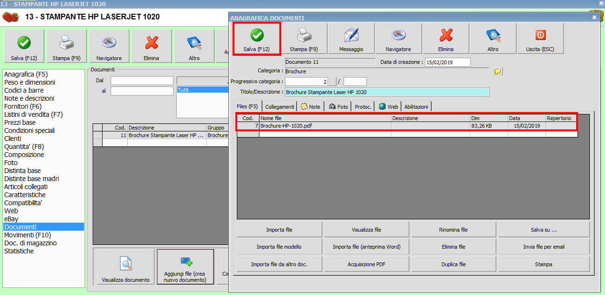Open the Web tab
Image resolution: width=605 pixels, height=295 pixels.
tap(389, 107)
